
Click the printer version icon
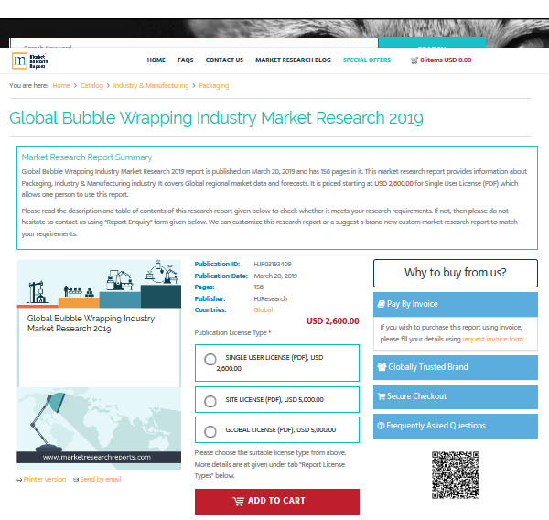[19, 480]
